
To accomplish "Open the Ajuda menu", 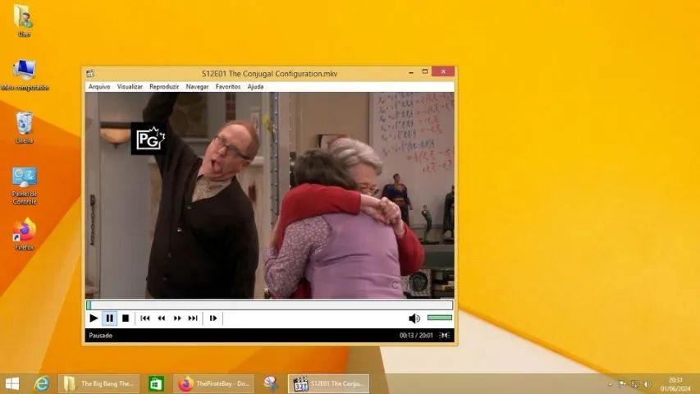I will click(x=255, y=87).
